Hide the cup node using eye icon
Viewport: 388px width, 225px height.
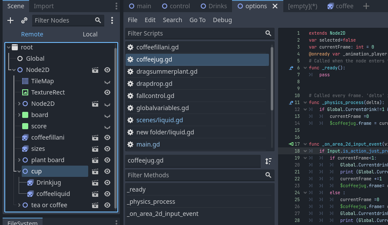(107, 171)
